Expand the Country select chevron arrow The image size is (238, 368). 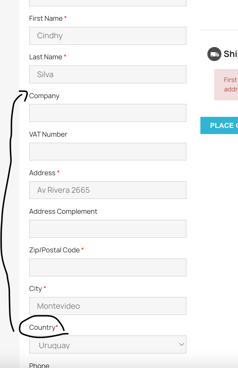[181, 345]
